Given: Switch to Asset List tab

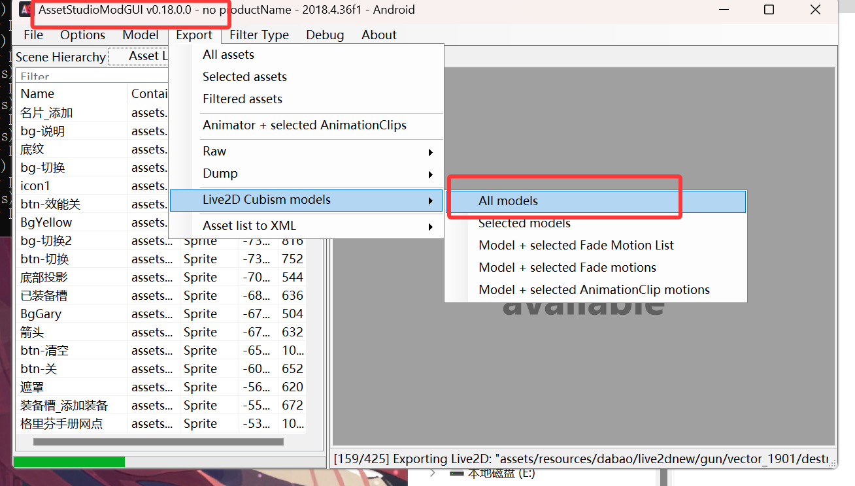Looking at the screenshot, I should pos(139,56).
